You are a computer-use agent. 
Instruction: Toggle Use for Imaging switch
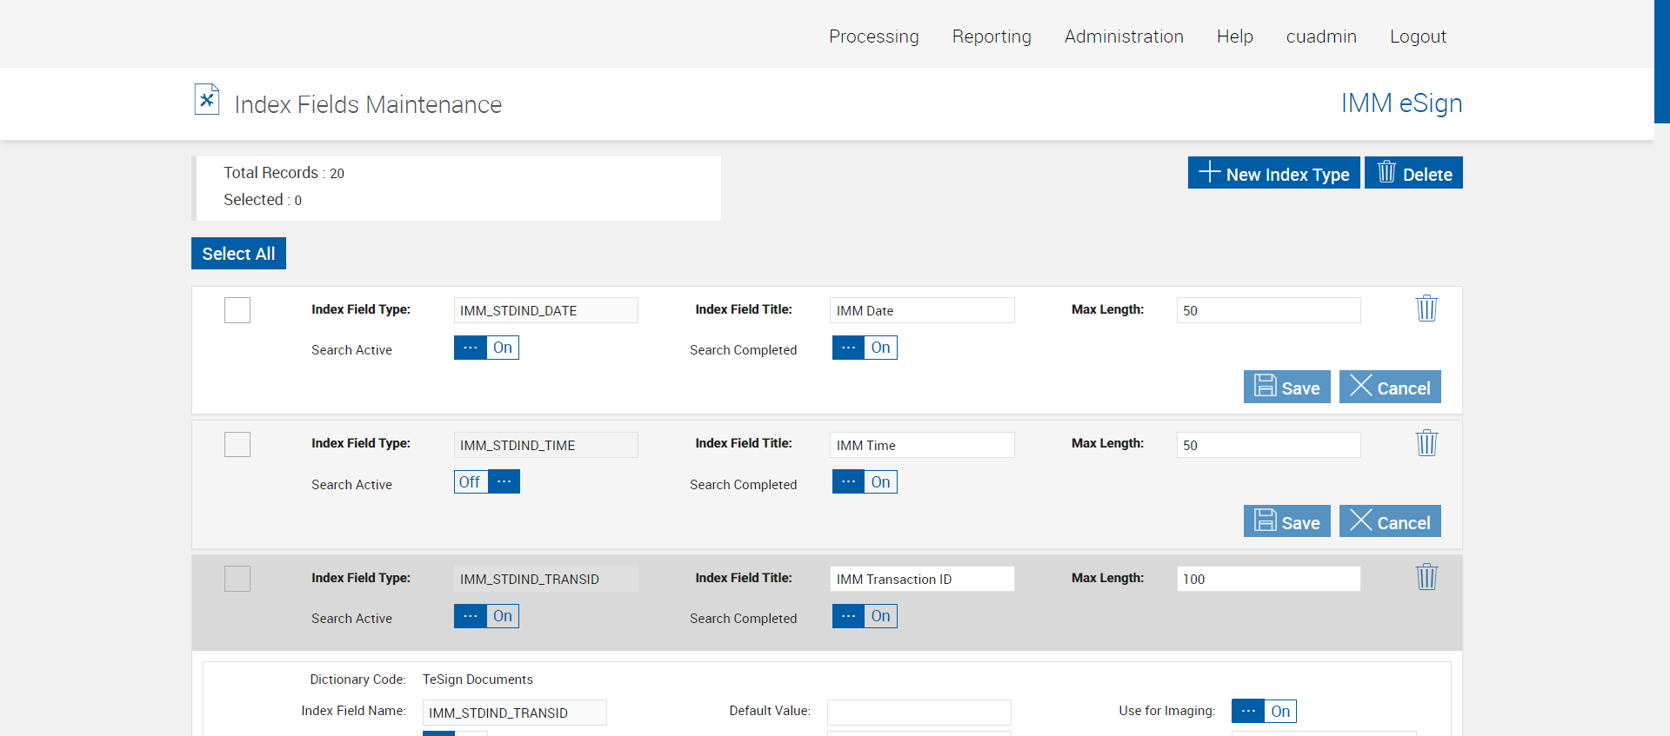1263,712
